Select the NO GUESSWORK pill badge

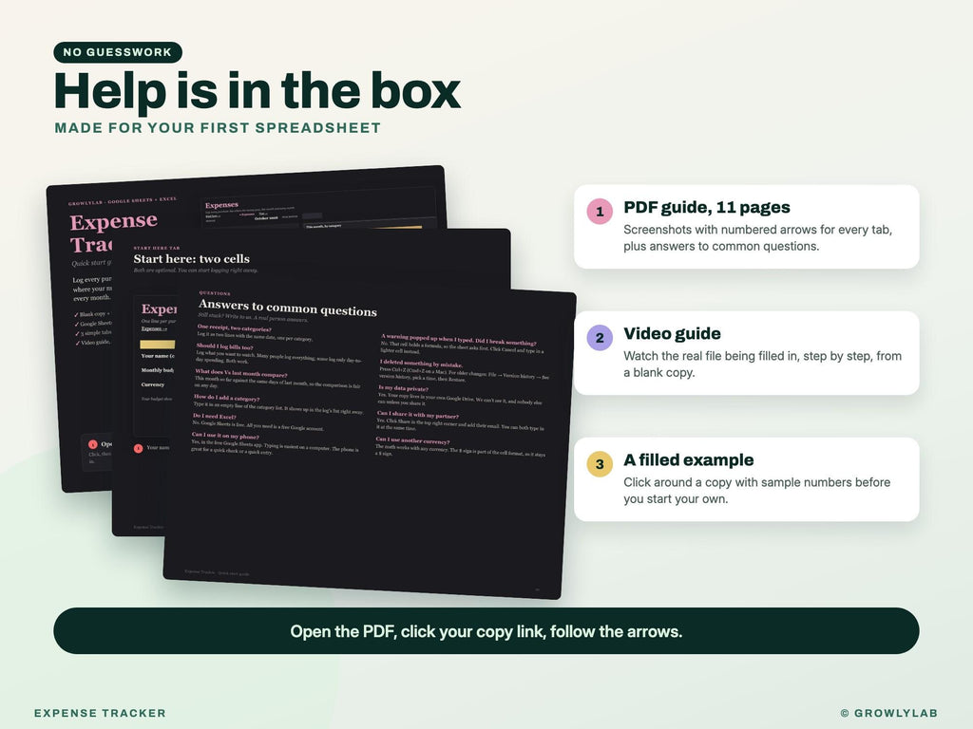[118, 52]
